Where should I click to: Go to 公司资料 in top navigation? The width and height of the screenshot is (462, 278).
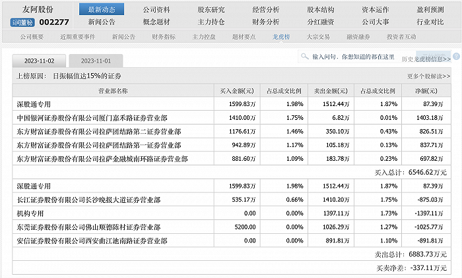pyautogui.click(x=156, y=10)
